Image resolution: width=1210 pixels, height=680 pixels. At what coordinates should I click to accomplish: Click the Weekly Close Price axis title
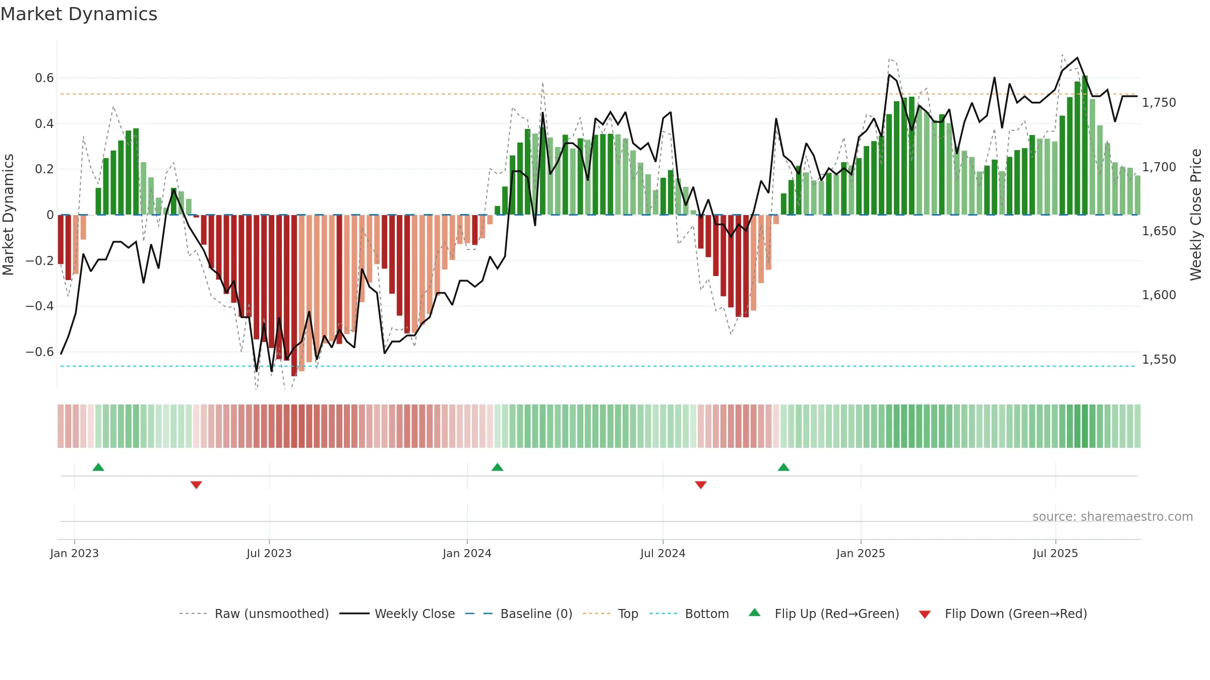coord(1196,215)
